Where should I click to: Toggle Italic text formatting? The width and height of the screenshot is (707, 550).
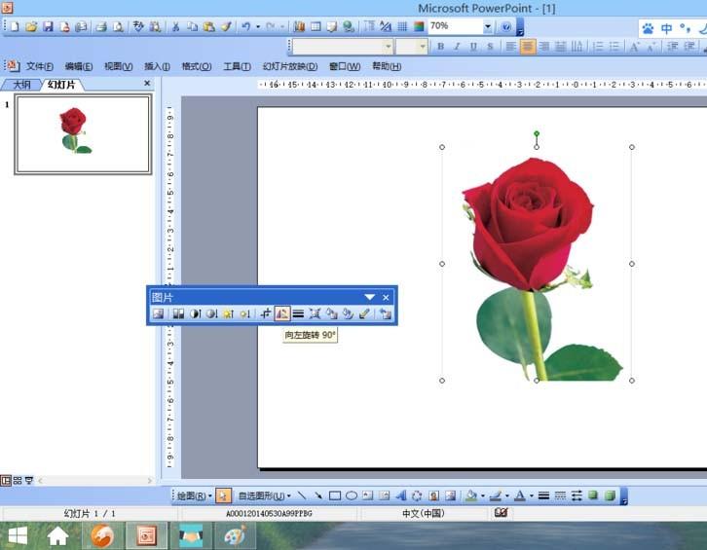457,46
